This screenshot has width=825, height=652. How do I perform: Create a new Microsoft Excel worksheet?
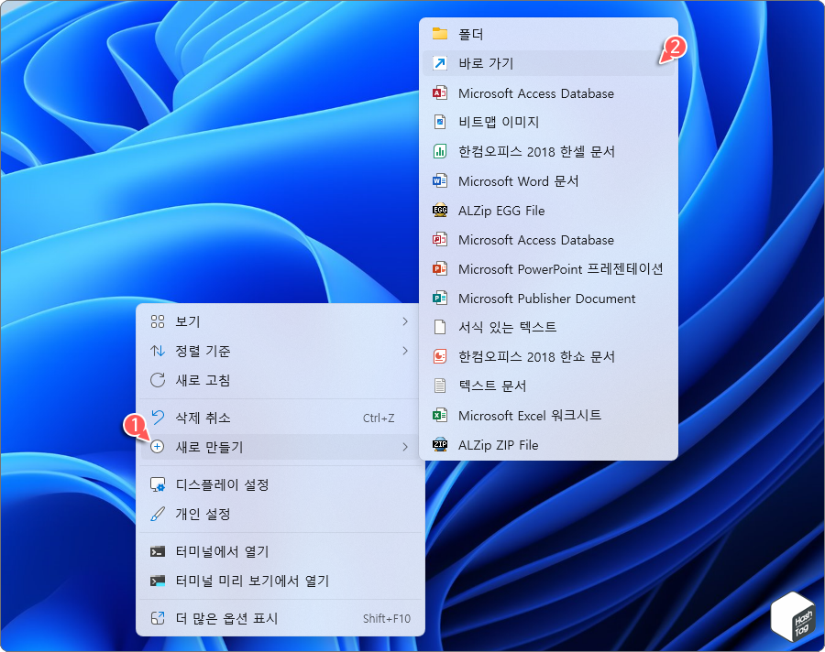[532, 415]
